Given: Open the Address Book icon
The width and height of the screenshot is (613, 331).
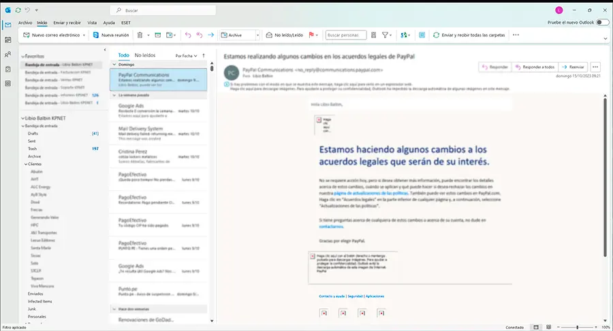Looking at the screenshot, I should point(373,35).
